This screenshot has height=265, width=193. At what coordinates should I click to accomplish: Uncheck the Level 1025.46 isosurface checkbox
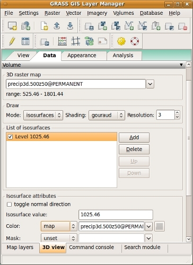pos(10,137)
